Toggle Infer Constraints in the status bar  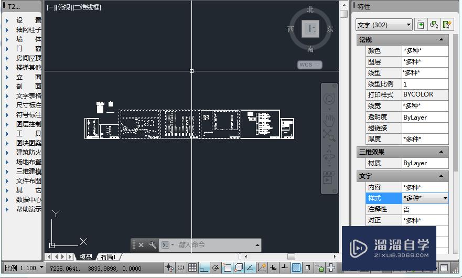[x=169, y=268]
